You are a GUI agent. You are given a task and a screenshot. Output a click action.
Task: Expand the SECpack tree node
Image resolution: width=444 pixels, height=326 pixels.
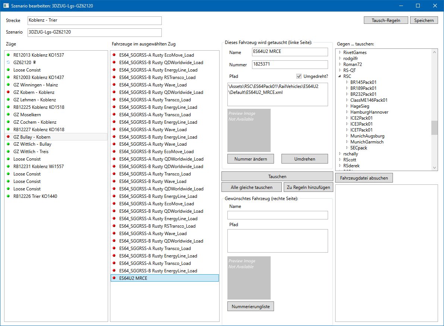tap(347, 148)
